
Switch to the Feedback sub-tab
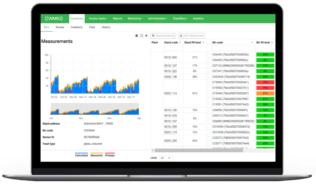pyautogui.click(x=77, y=27)
